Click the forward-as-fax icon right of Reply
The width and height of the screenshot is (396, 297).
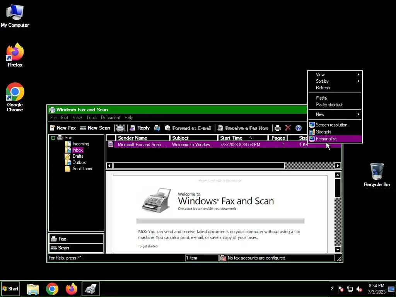coord(157,128)
